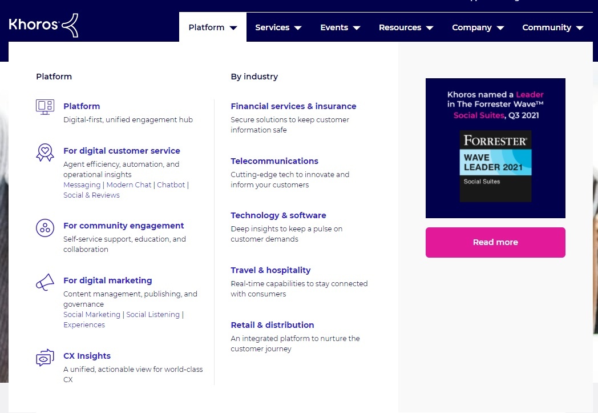This screenshot has height=413, width=598.
Task: Open the Social Listening sub-link
Action: point(153,315)
